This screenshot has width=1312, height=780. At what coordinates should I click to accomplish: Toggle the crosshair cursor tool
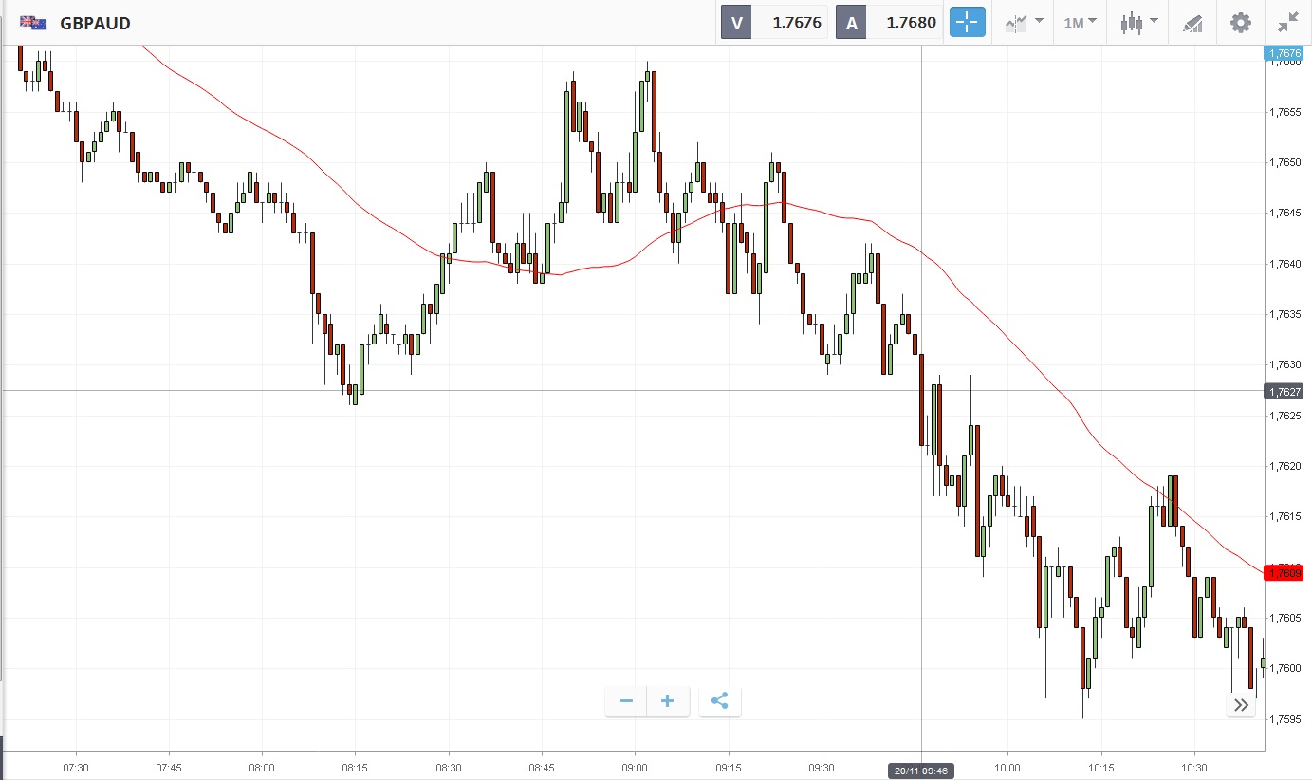click(x=968, y=23)
